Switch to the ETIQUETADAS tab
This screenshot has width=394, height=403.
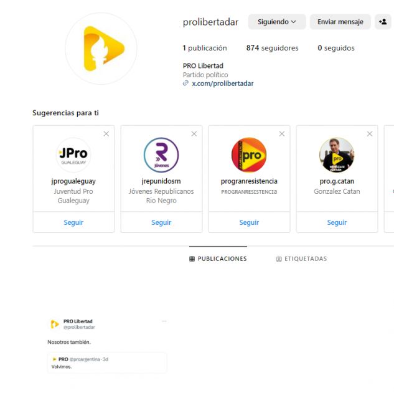tap(301, 259)
